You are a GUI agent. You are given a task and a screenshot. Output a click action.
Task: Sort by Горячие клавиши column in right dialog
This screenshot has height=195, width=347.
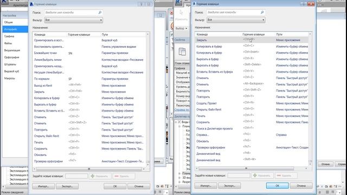click(x=258, y=35)
